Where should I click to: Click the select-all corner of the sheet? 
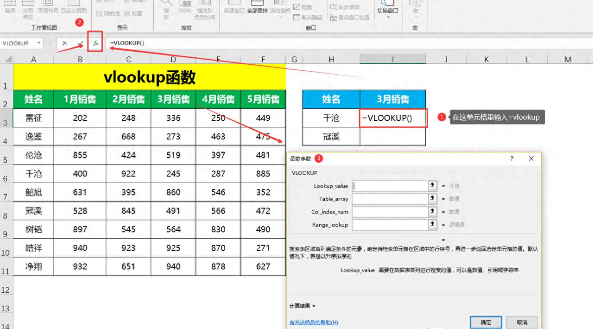point(6,59)
